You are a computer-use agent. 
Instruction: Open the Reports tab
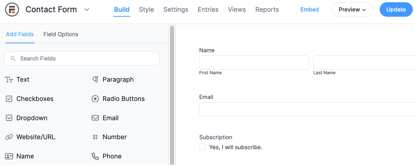pos(267,10)
